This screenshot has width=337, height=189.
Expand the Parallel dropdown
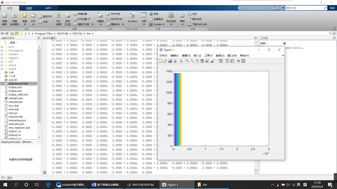pos(164,24)
